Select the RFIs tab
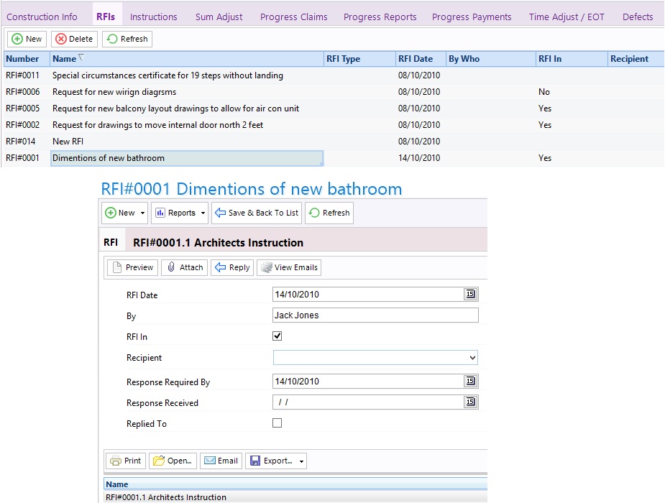This screenshot has height=503, width=665. coord(106,17)
